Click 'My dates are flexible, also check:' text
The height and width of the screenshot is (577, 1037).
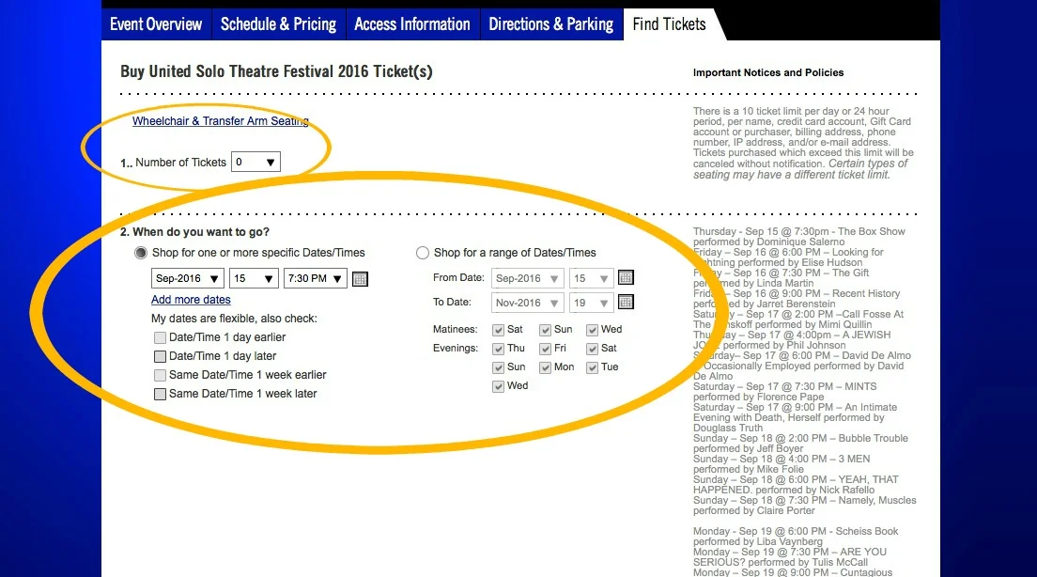pos(234,319)
